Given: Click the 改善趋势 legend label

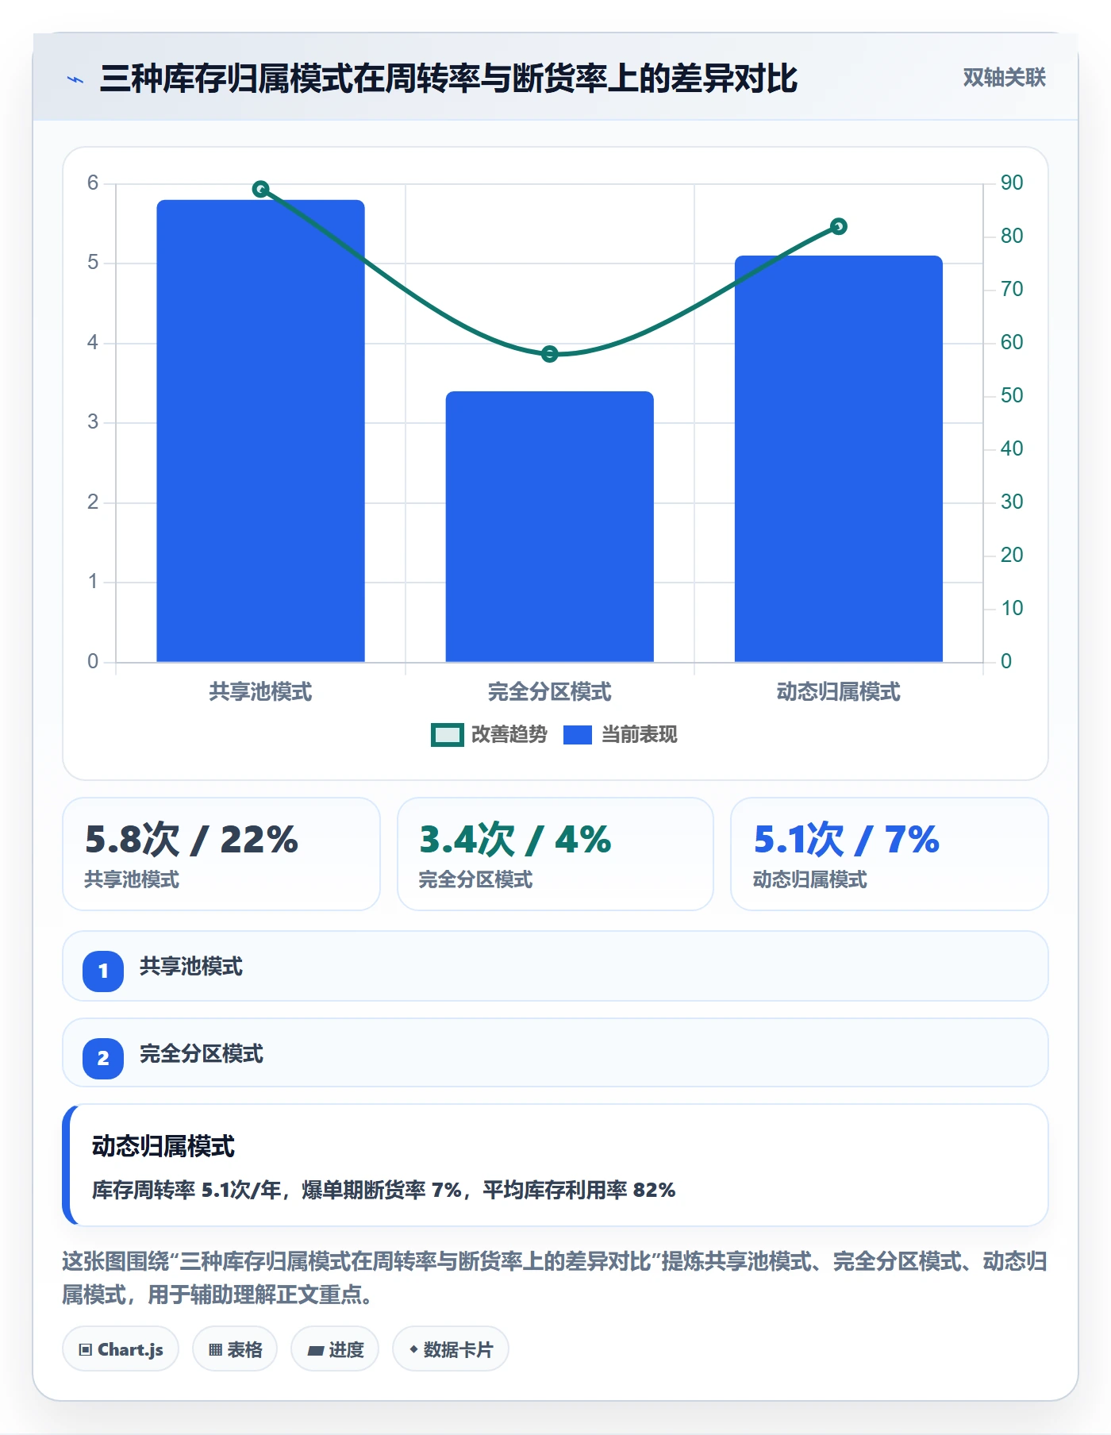Looking at the screenshot, I should point(509,735).
